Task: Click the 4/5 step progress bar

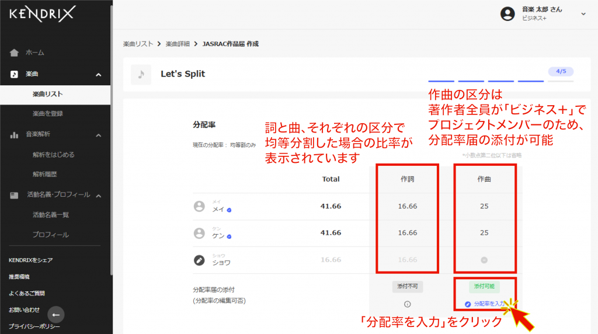Action: tap(501, 81)
